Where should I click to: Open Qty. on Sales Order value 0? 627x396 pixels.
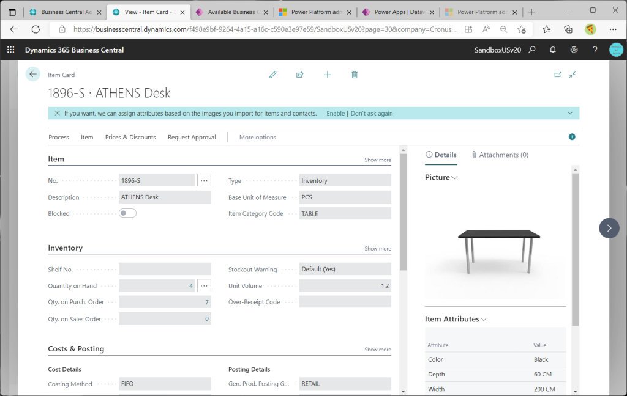(x=165, y=318)
